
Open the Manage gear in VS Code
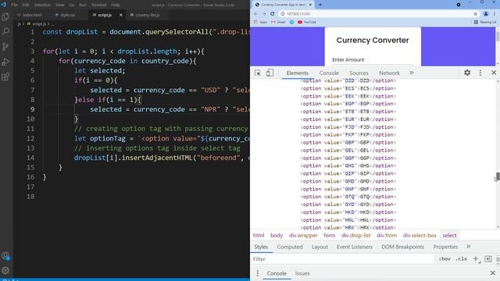pos(5,271)
